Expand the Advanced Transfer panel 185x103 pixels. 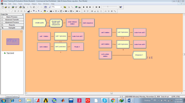12,20
